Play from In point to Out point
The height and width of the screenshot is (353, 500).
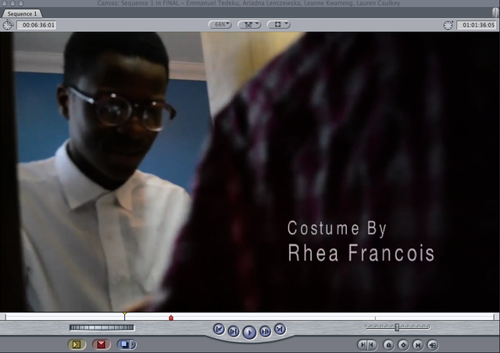point(234,332)
